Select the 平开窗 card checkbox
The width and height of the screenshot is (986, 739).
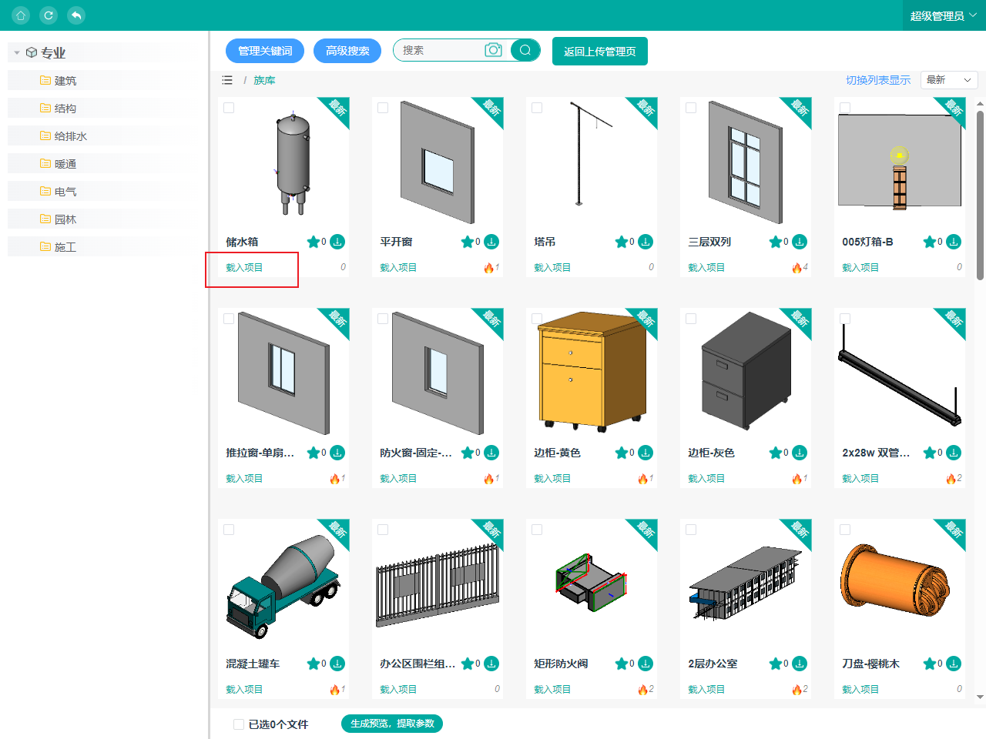click(383, 108)
